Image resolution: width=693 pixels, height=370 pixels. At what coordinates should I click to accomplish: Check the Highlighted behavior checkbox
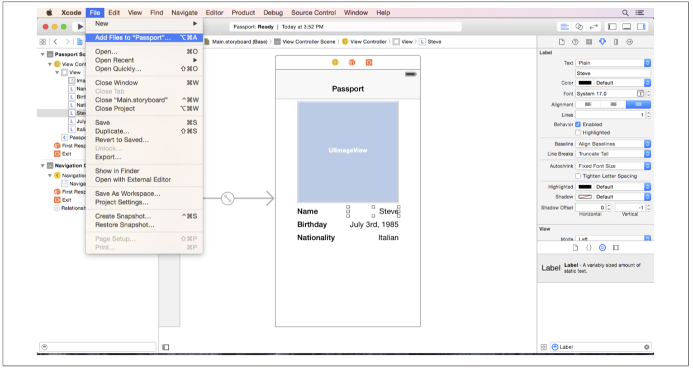(x=578, y=133)
